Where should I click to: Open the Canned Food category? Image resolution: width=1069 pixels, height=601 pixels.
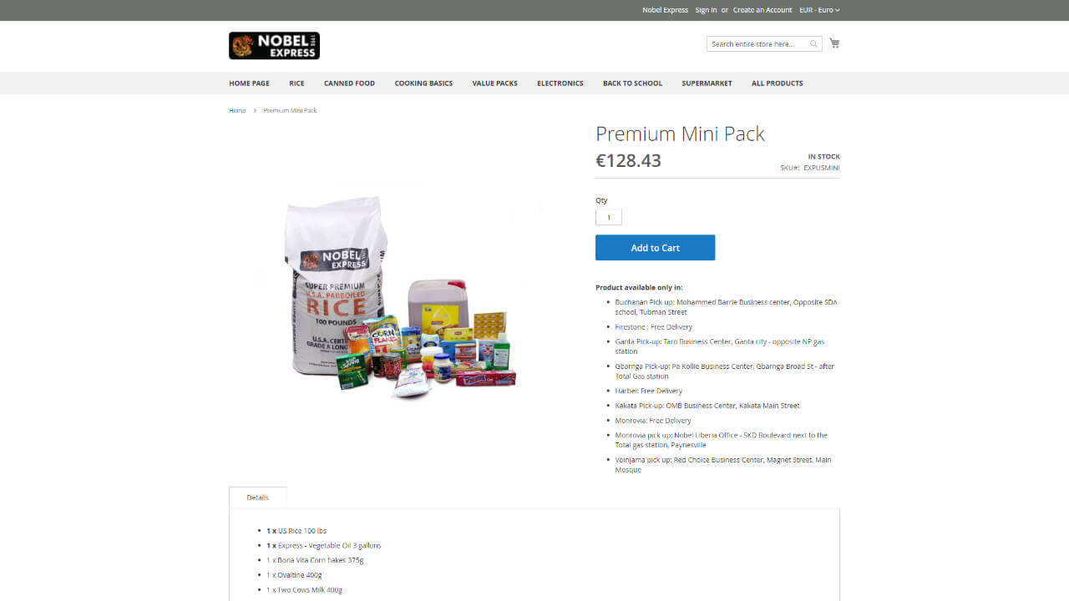349,83
